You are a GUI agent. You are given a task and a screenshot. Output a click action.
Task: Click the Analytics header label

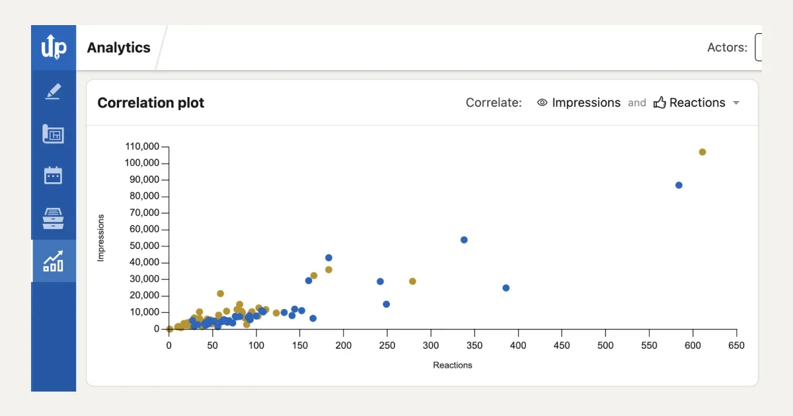[x=119, y=48]
